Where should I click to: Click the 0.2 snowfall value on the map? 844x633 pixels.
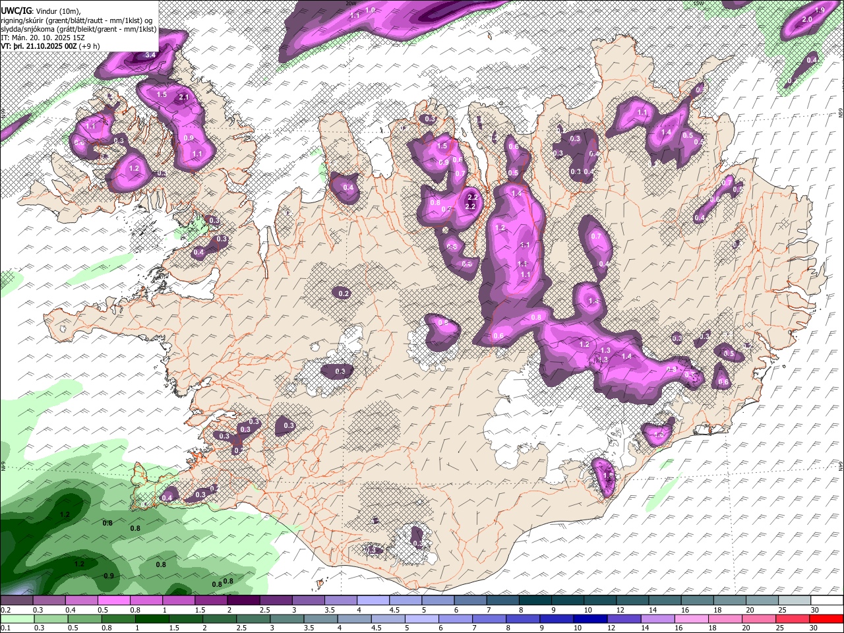click(344, 293)
